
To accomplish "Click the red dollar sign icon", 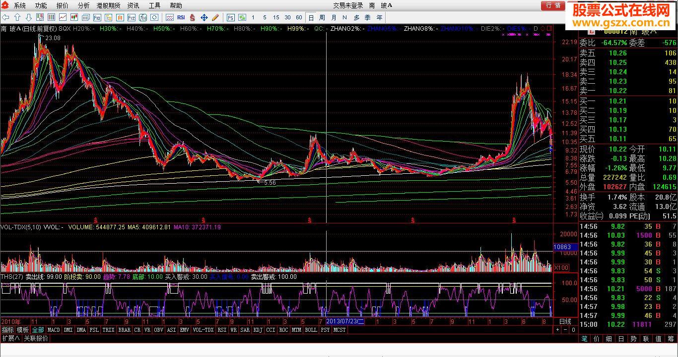I will pos(192,17).
